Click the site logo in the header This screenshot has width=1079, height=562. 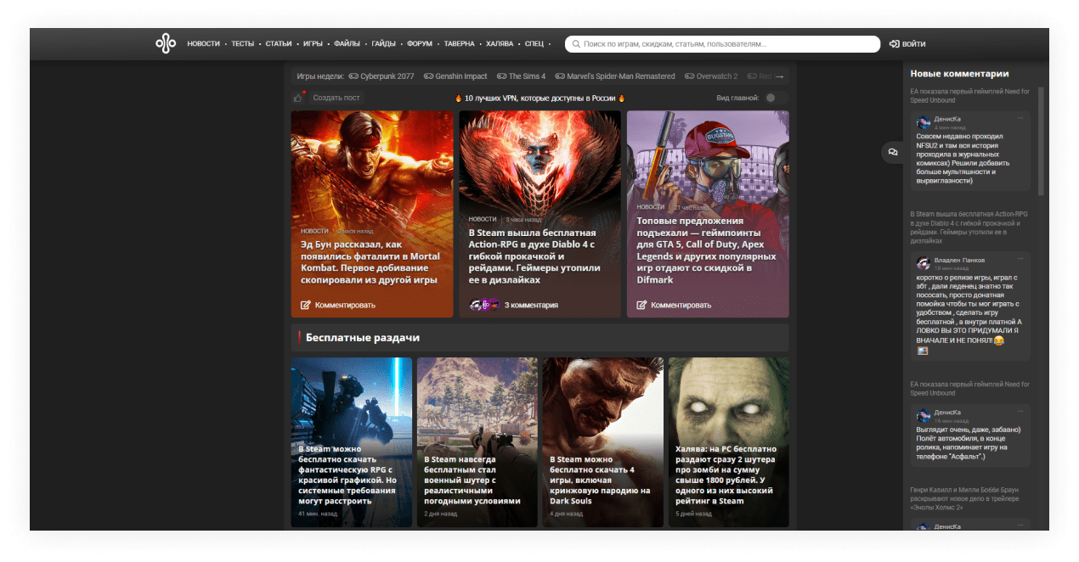pyautogui.click(x=165, y=43)
